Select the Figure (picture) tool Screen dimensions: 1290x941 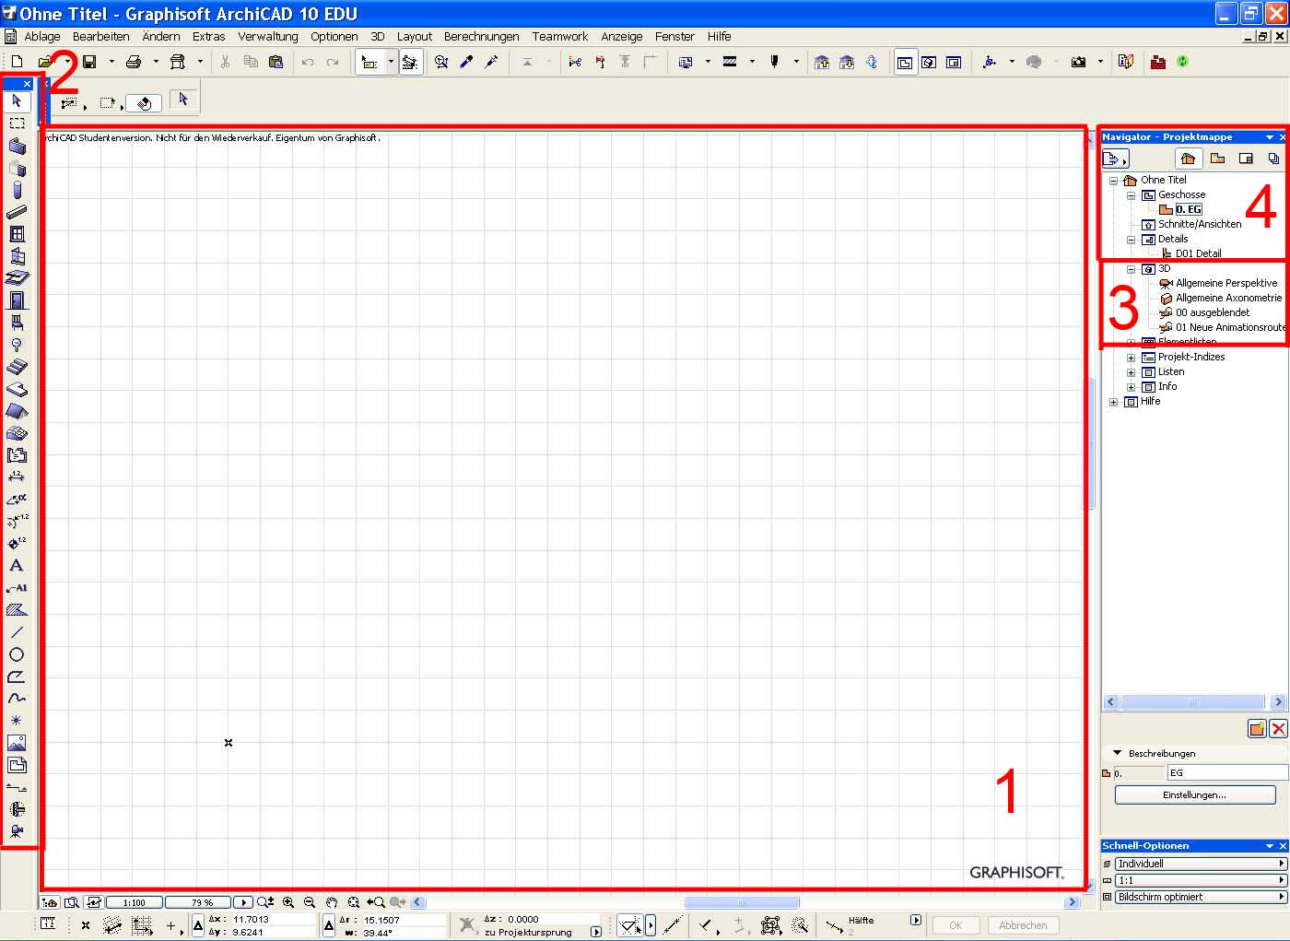tap(17, 743)
